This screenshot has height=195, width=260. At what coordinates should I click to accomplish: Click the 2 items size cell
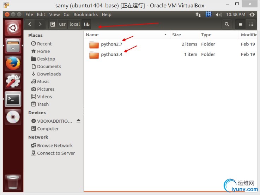tap(189, 44)
